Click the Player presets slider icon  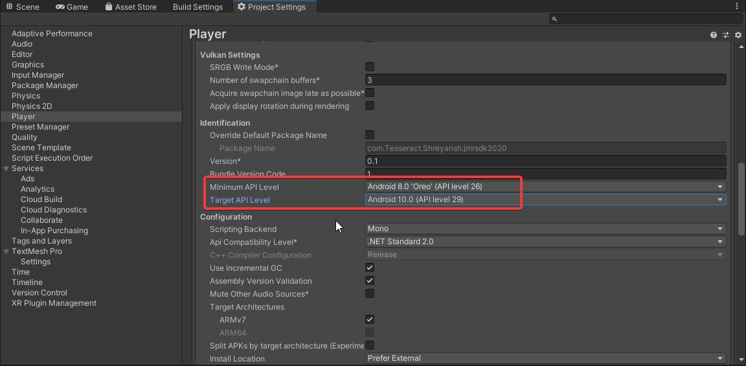pyautogui.click(x=726, y=35)
